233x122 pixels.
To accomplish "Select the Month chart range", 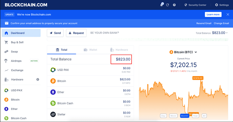I will click(x=185, y=116).
